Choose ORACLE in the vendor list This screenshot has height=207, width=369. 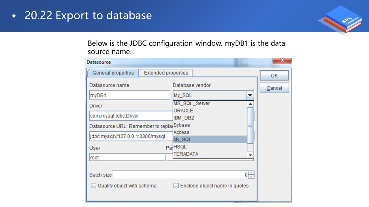click(183, 111)
